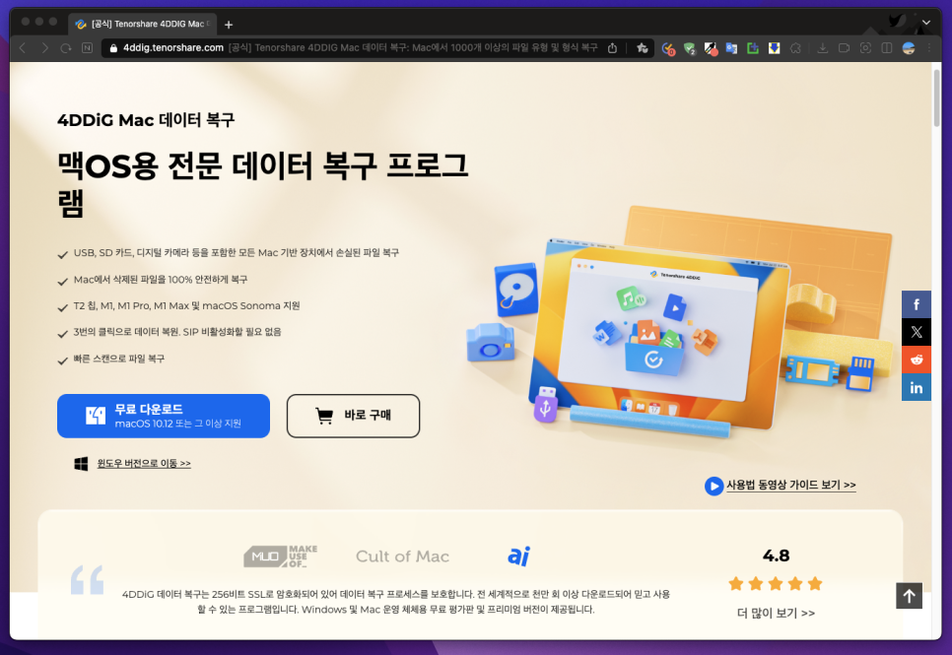
Task: Click the page vertical scrollbar thumb
Action: coord(936,98)
